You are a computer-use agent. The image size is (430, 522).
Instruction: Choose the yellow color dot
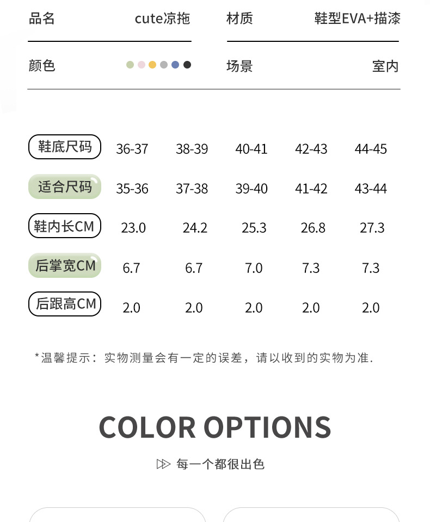point(153,65)
